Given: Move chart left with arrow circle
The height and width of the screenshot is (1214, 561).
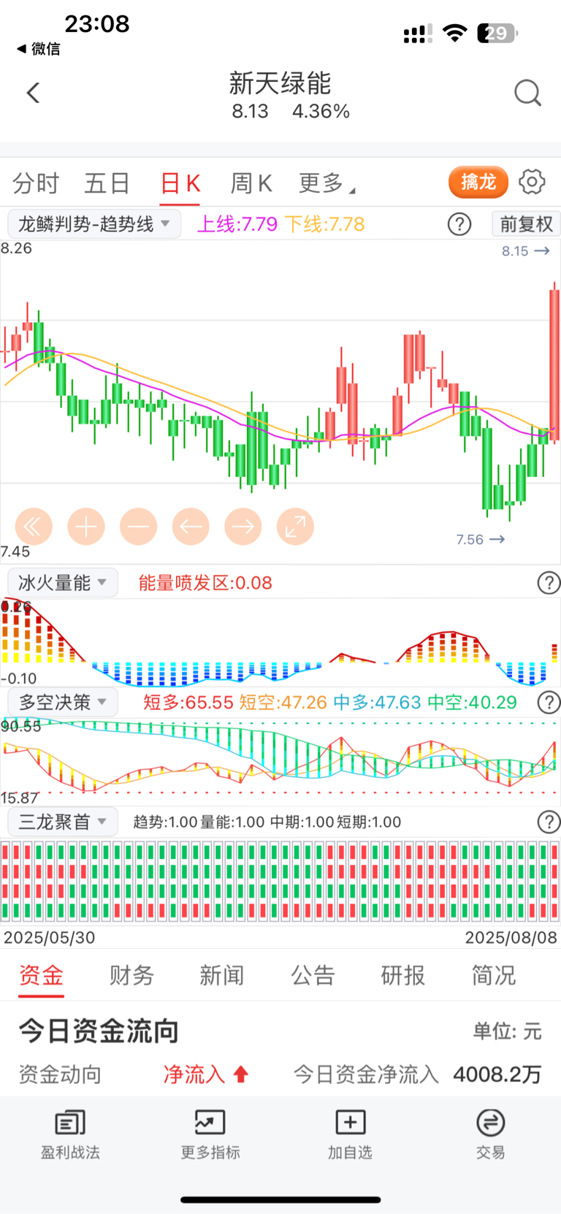Looking at the screenshot, I should [191, 526].
